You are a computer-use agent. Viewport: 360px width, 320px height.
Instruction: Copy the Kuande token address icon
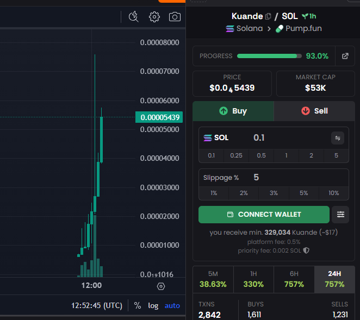tap(268, 16)
